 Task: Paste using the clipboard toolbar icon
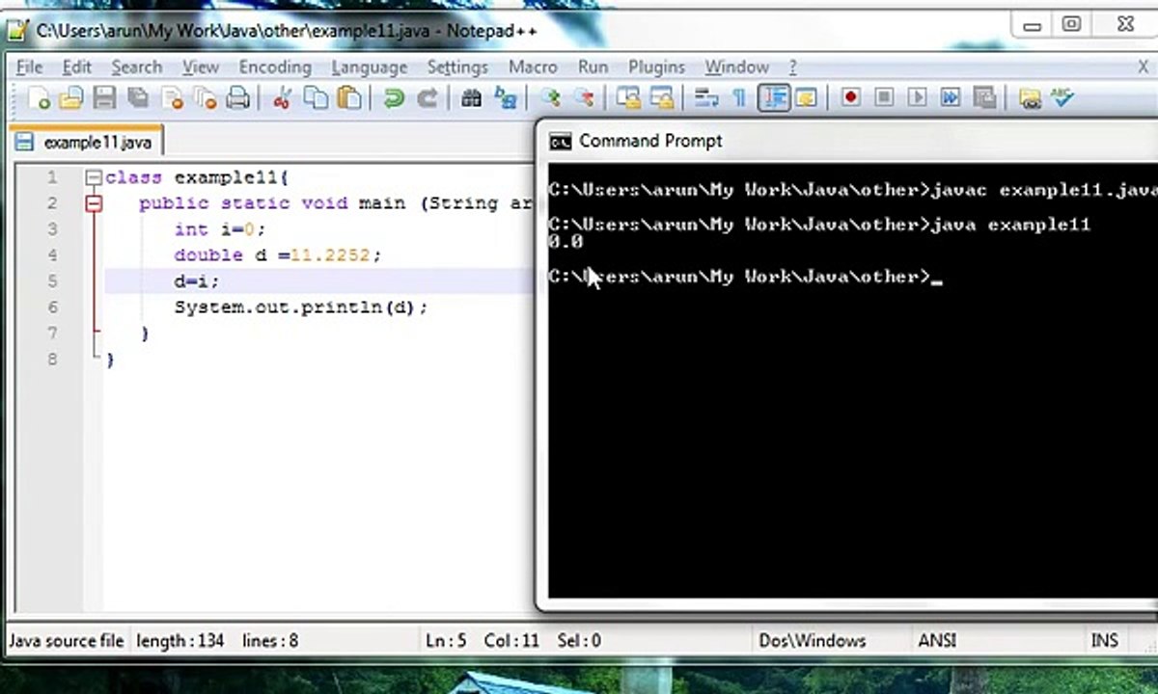pyautogui.click(x=349, y=97)
